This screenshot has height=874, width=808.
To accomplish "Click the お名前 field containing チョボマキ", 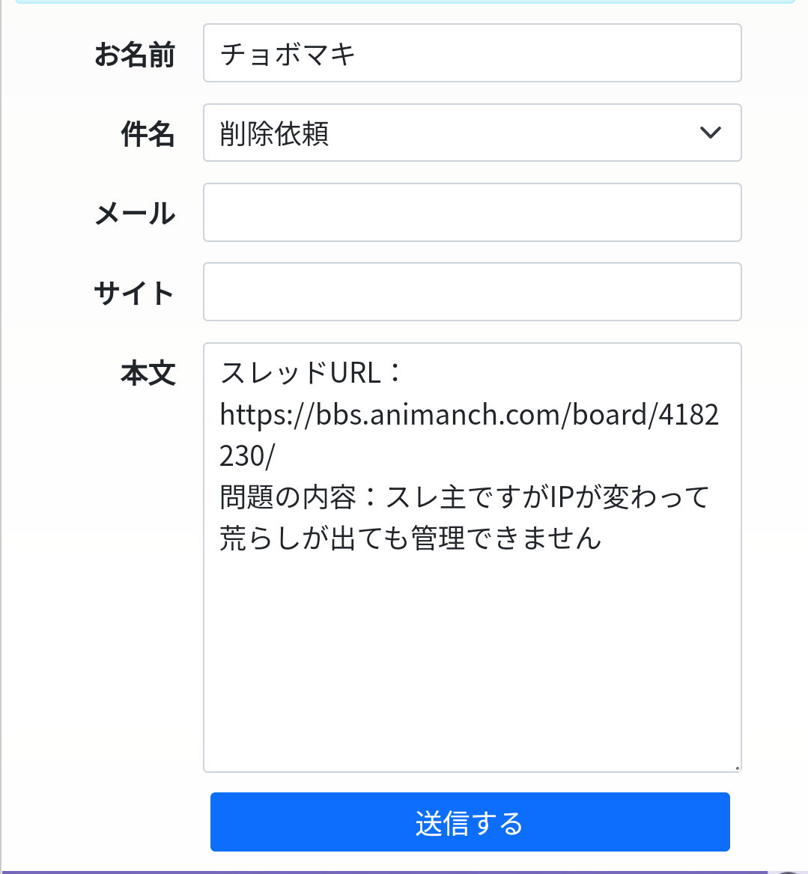I will click(472, 53).
